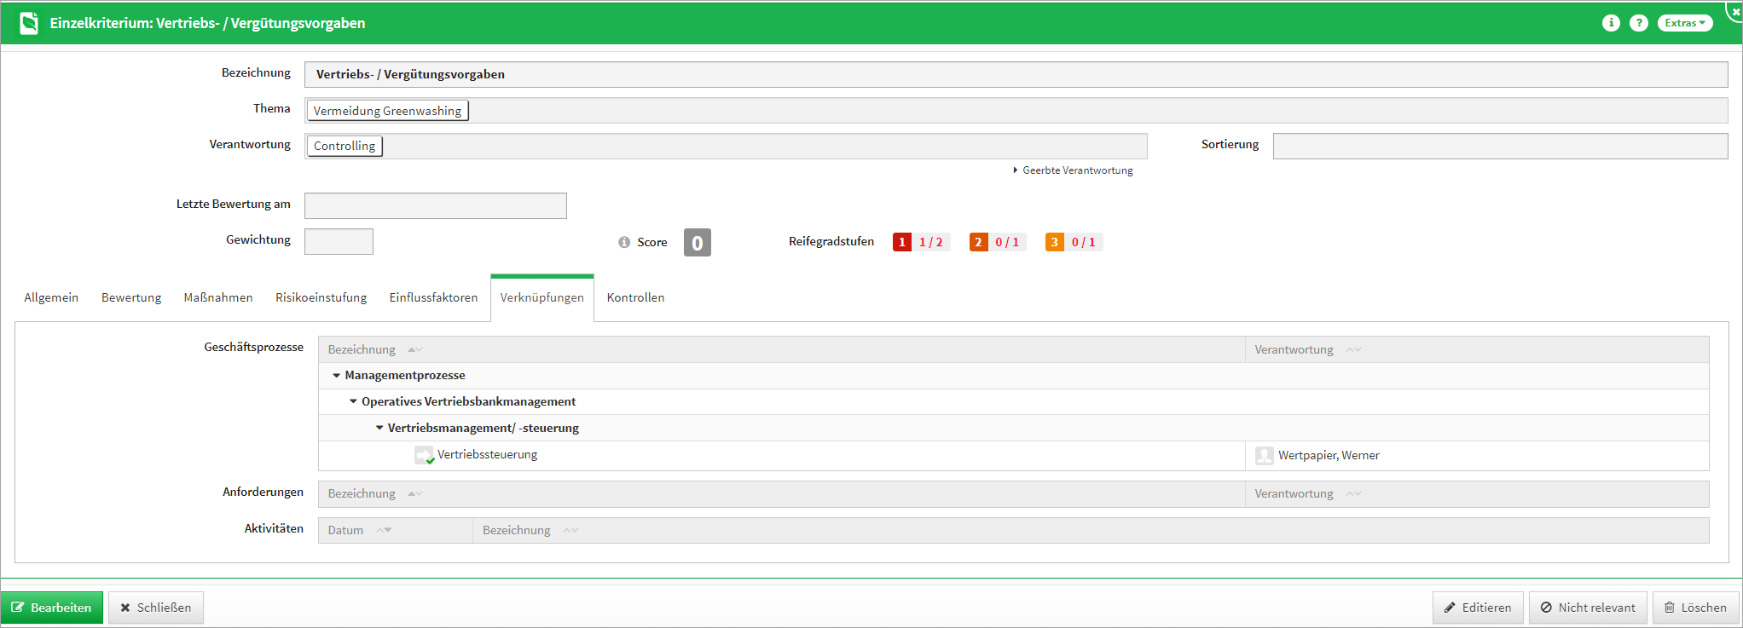Collapse Operatives Vertriebsbankmanagement node
The height and width of the screenshot is (628, 1743).
click(353, 401)
